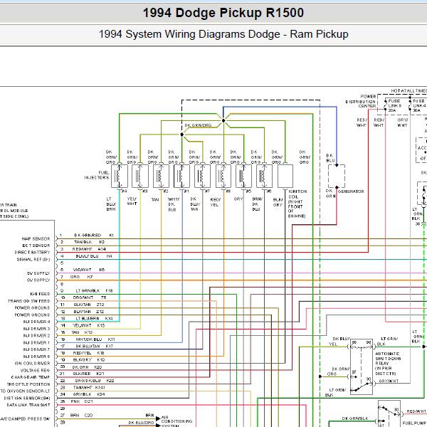Click the "VOLTAGE REG" pin label
This screenshot has height=427, width=427.
tap(36, 370)
